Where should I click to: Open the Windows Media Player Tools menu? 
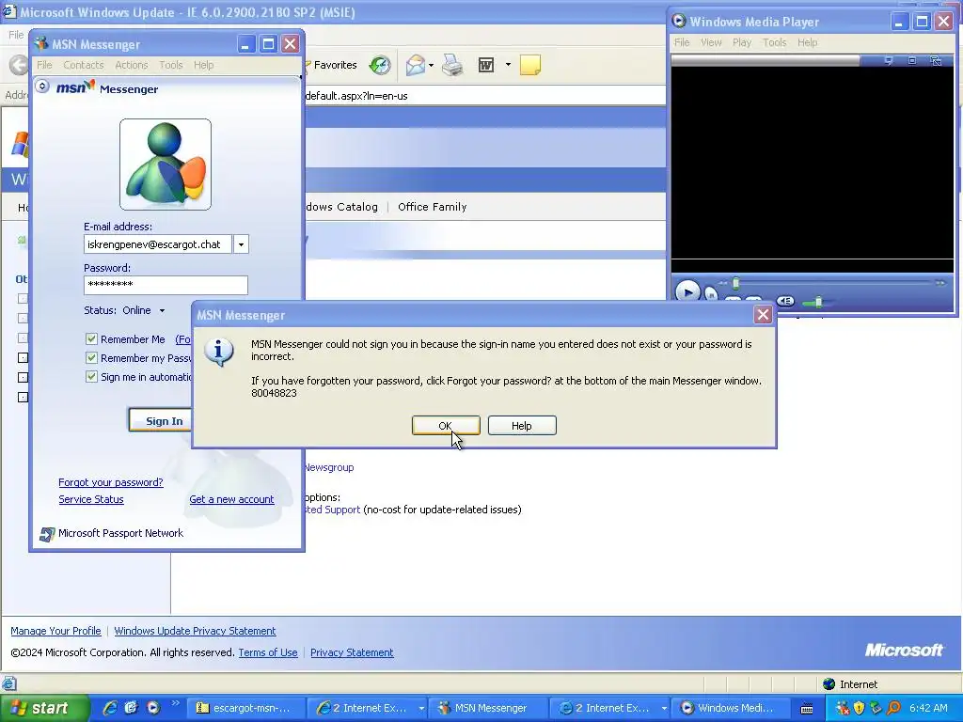click(x=775, y=42)
